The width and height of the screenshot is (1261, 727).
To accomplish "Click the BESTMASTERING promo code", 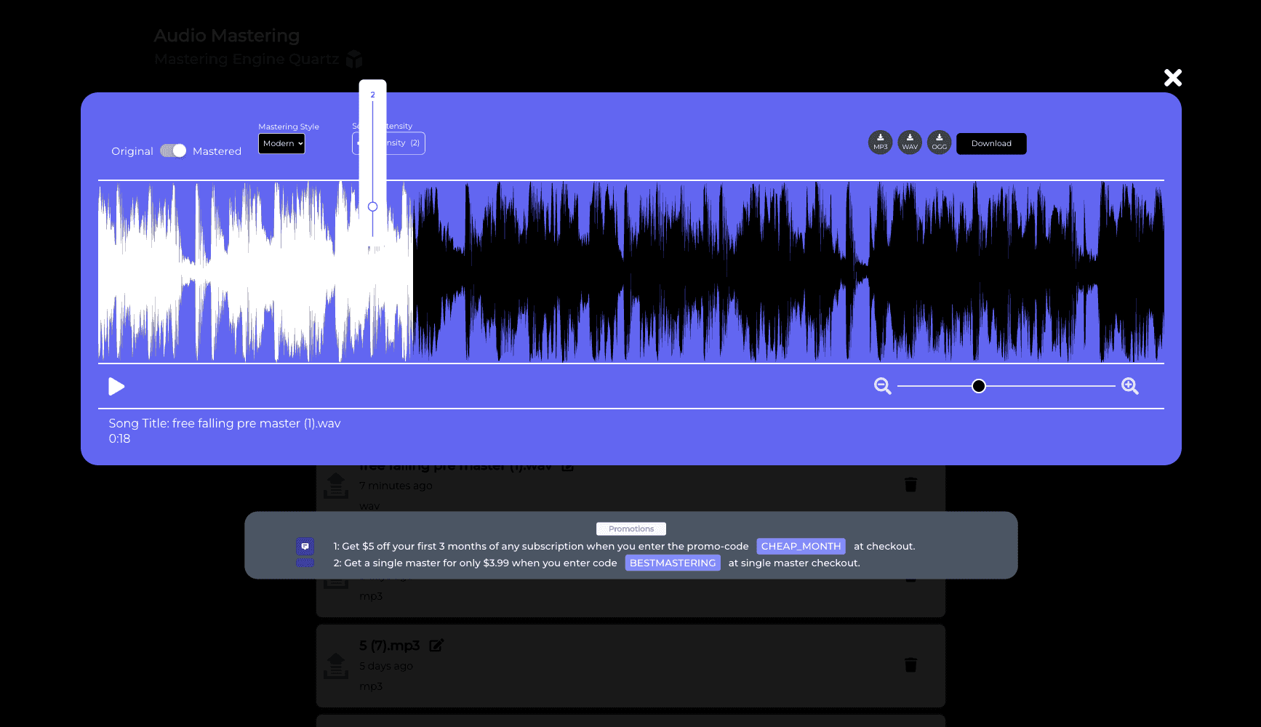I will pos(673,563).
